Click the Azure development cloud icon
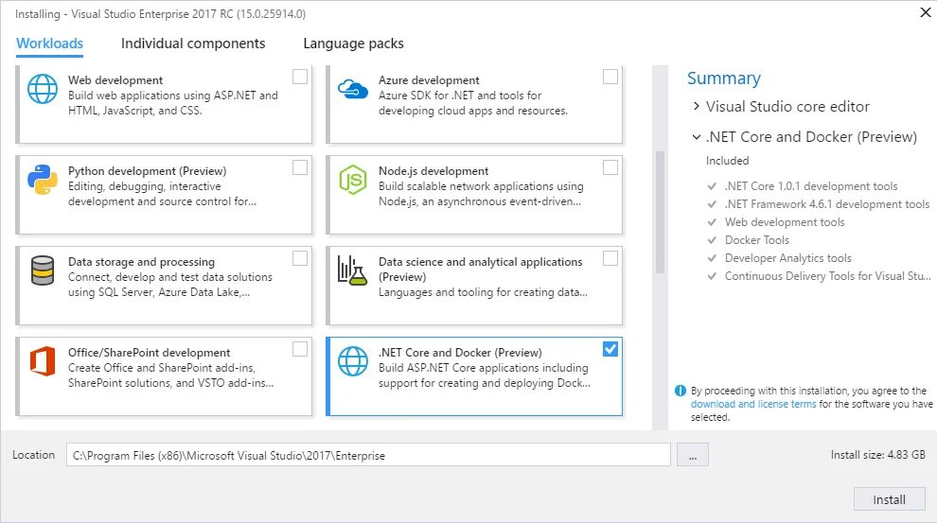 pos(352,88)
